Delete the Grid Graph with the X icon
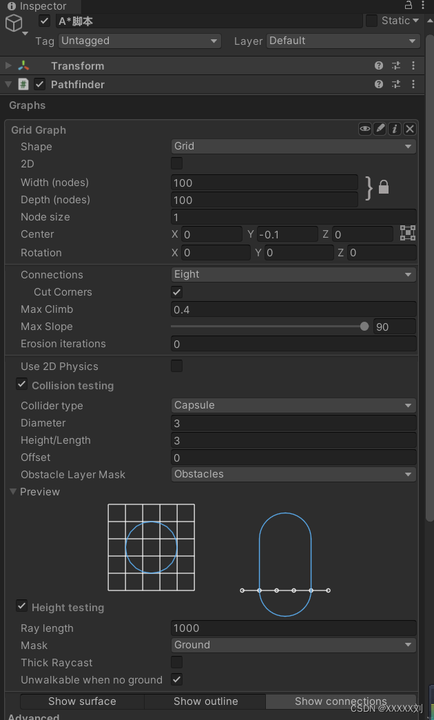Viewport: 434px width, 720px height. point(409,129)
